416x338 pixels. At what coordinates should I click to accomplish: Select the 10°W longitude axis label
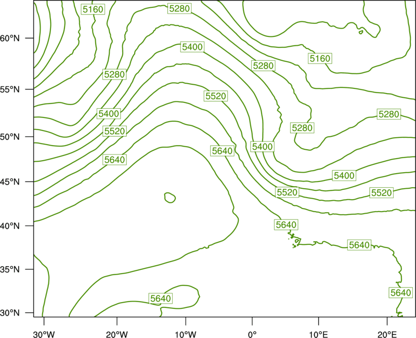point(186,334)
